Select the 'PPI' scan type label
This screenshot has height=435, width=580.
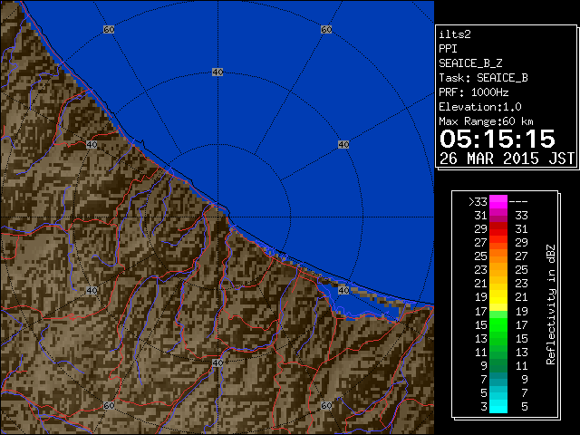click(x=448, y=49)
